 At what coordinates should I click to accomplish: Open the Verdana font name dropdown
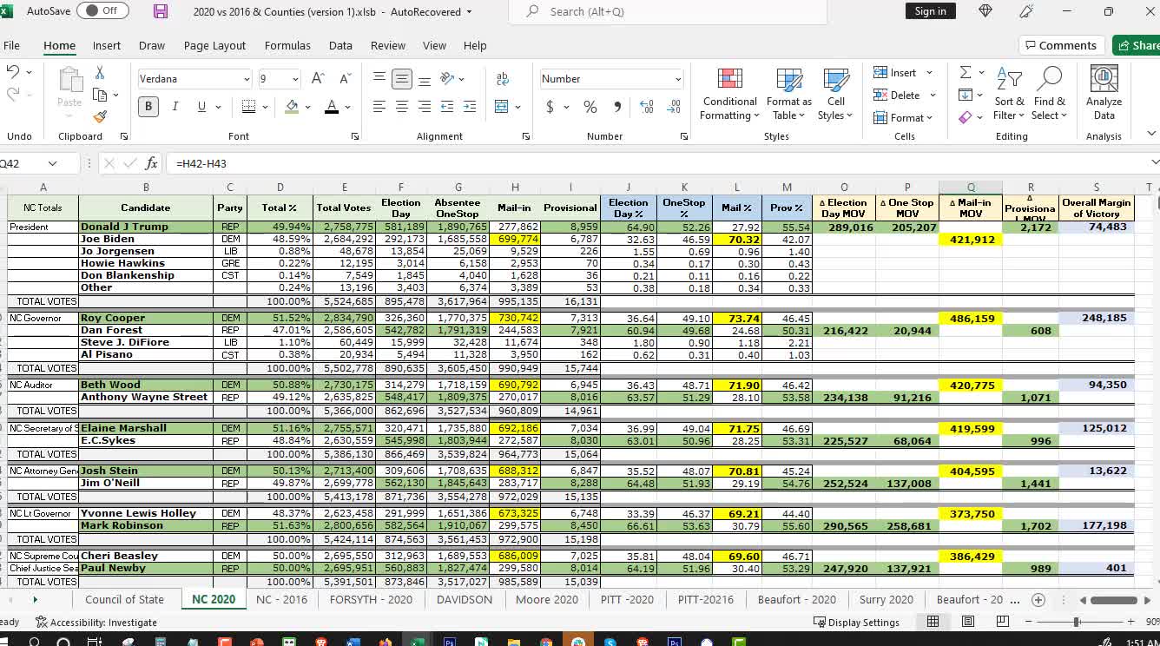pyautogui.click(x=246, y=79)
